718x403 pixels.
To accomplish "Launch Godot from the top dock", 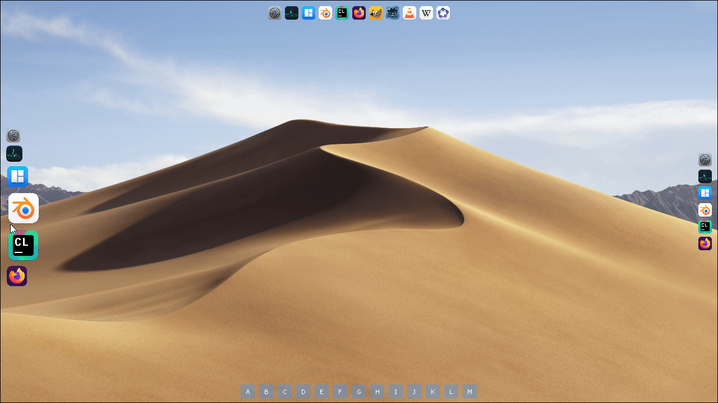I will [392, 13].
